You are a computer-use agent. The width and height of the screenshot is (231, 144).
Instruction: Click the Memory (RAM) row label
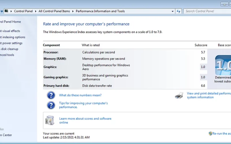point(55,59)
